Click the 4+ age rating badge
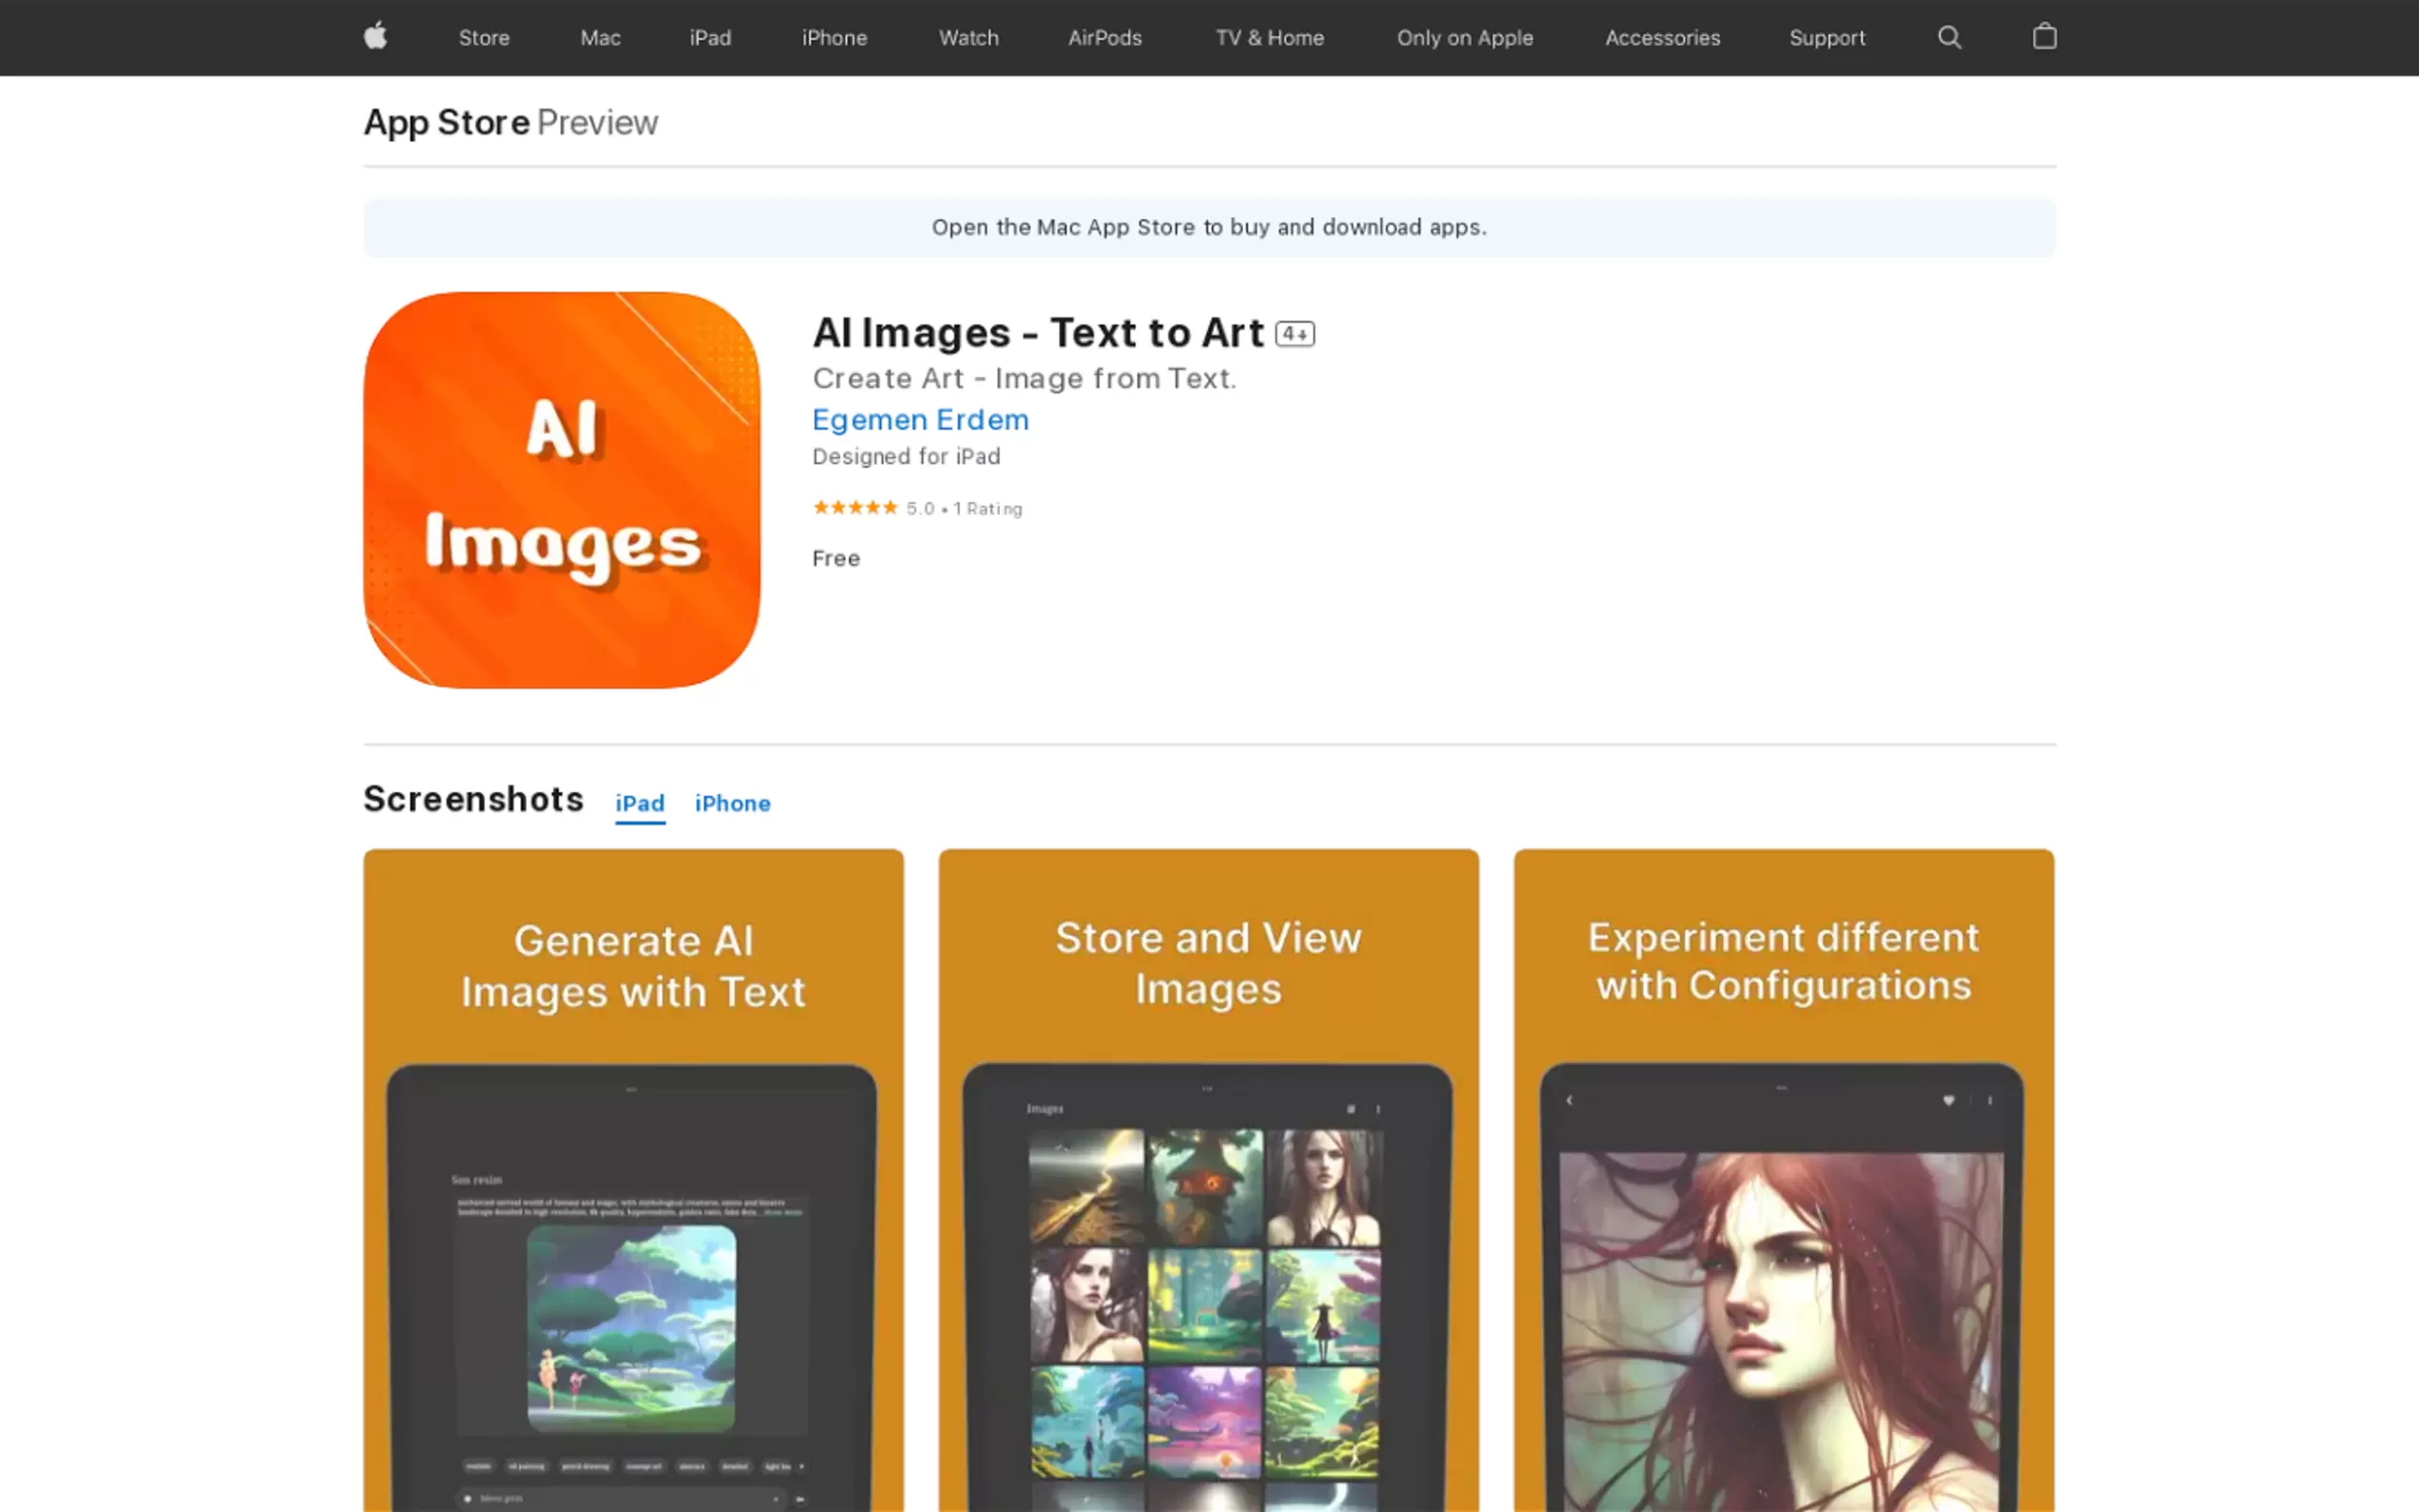 [1295, 334]
